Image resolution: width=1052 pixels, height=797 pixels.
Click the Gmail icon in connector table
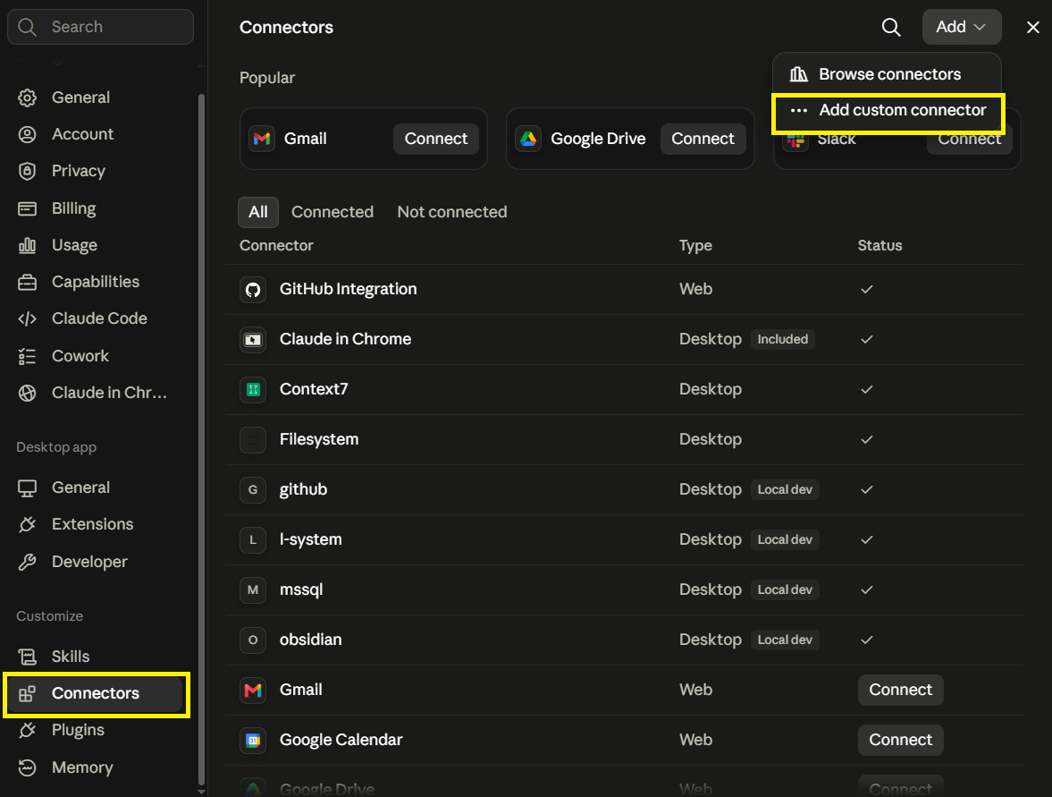pos(253,691)
